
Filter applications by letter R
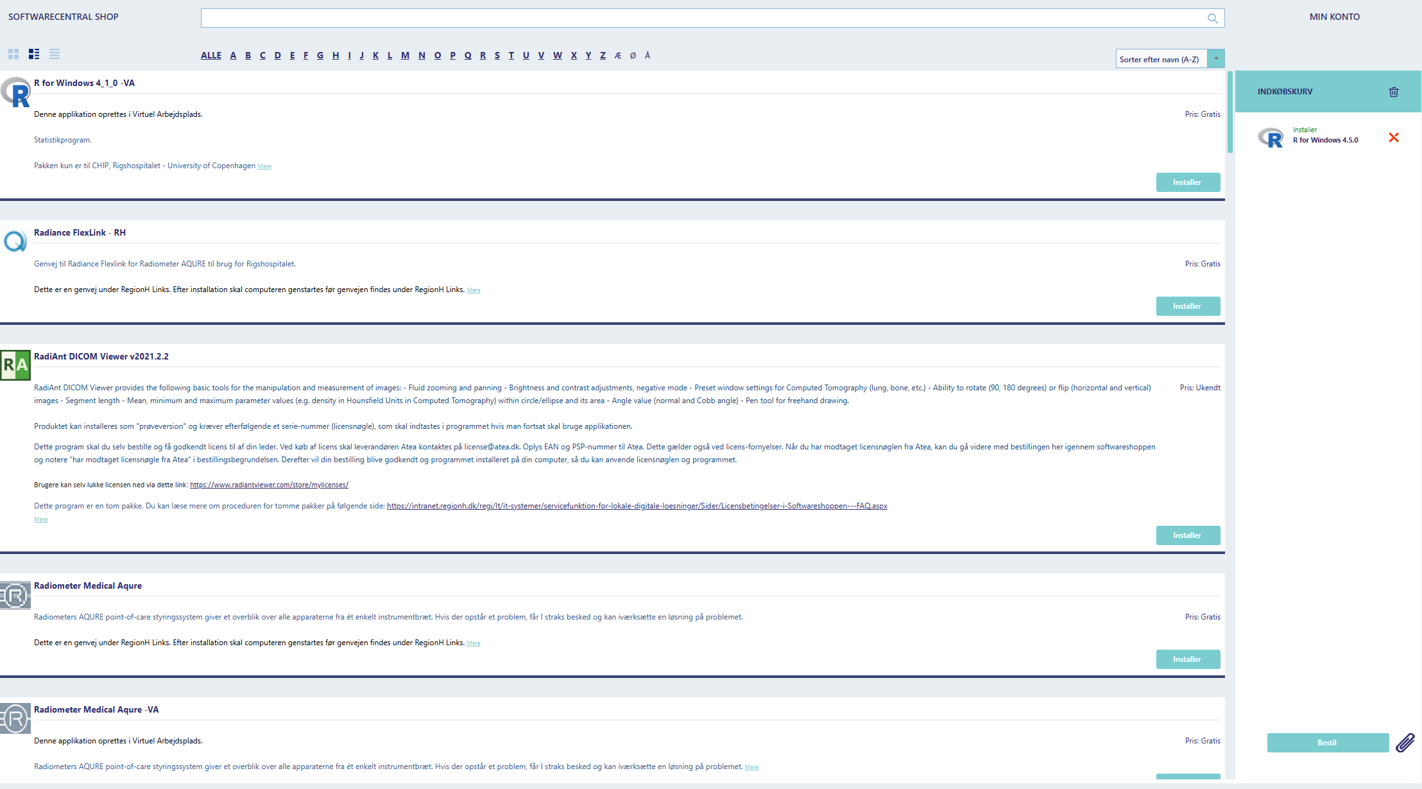coord(483,56)
